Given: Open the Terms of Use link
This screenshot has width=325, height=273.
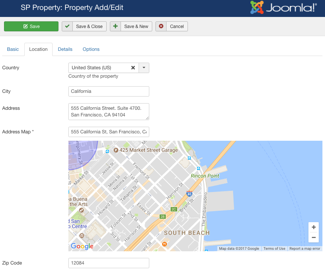Looking at the screenshot, I should click(274, 249).
